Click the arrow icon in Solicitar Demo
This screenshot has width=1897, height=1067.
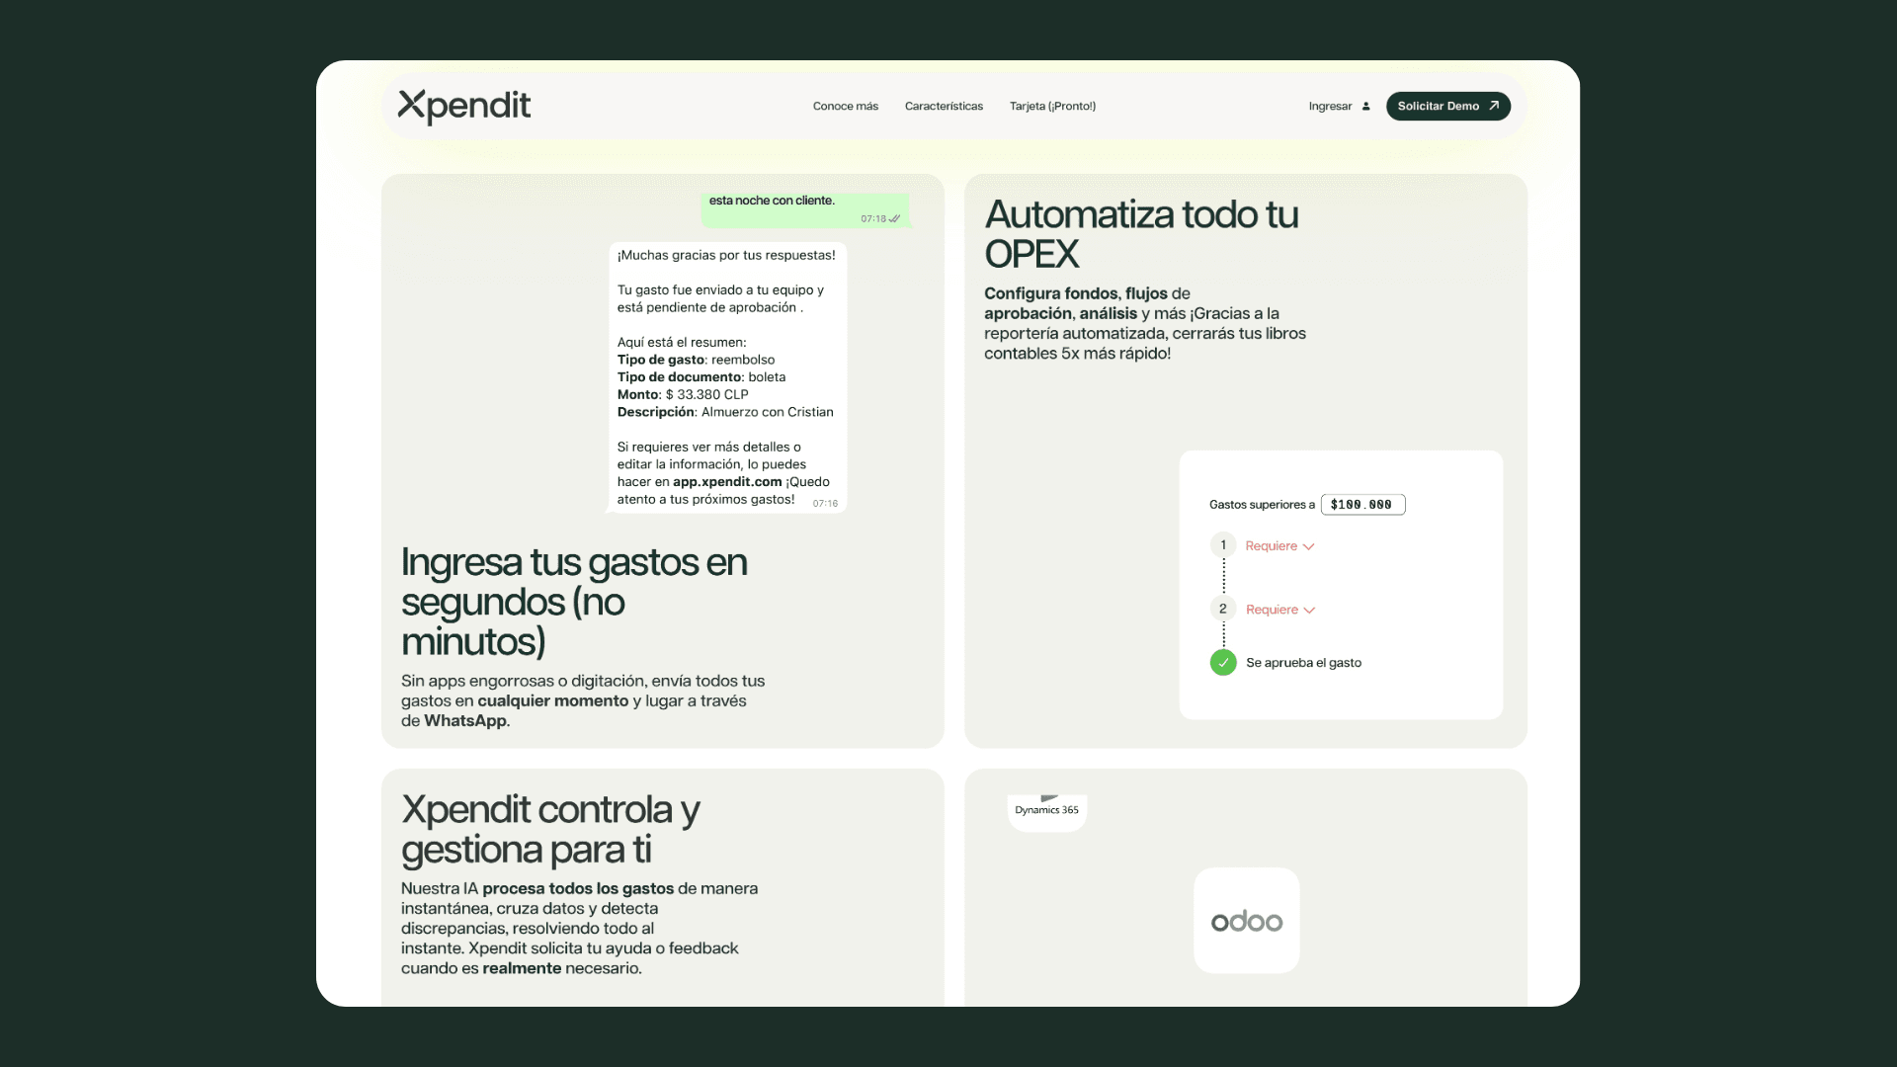point(1494,106)
